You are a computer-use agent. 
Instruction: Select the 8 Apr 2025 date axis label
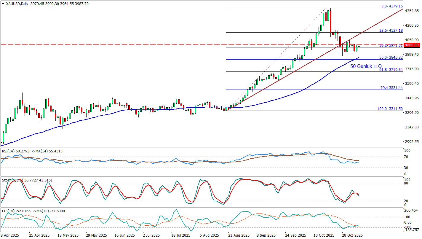(10, 235)
